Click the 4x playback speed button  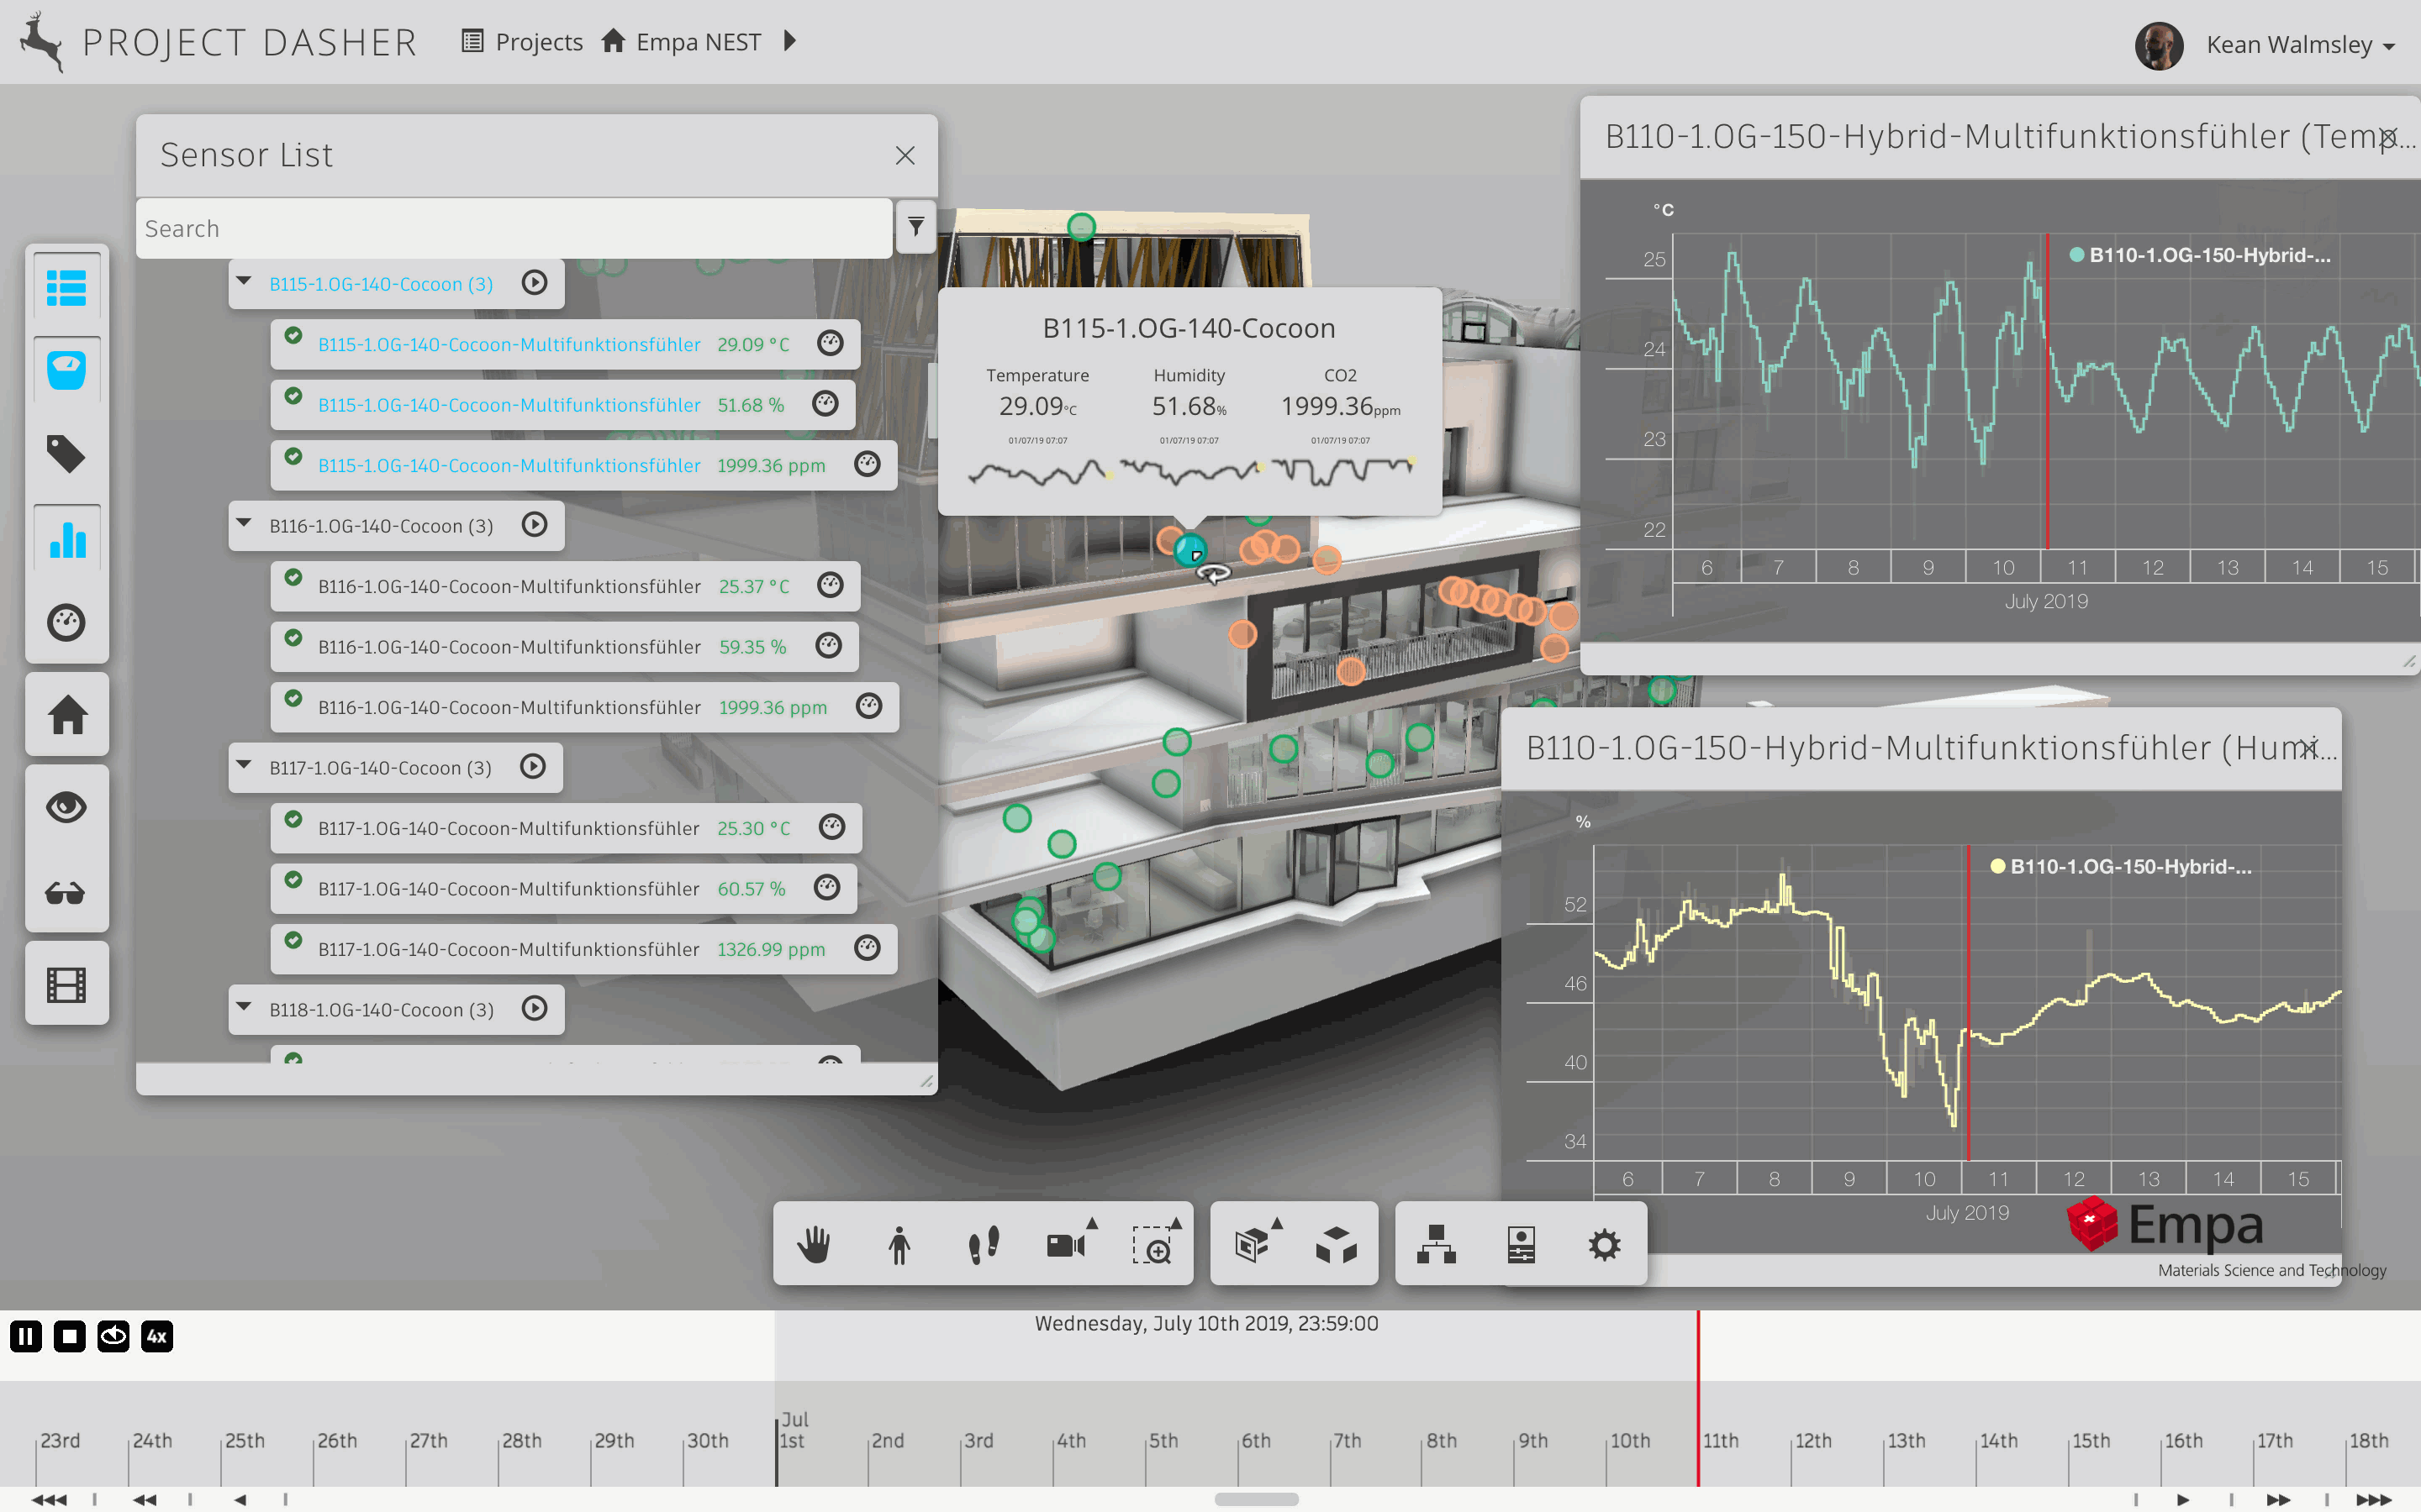[x=157, y=1336]
